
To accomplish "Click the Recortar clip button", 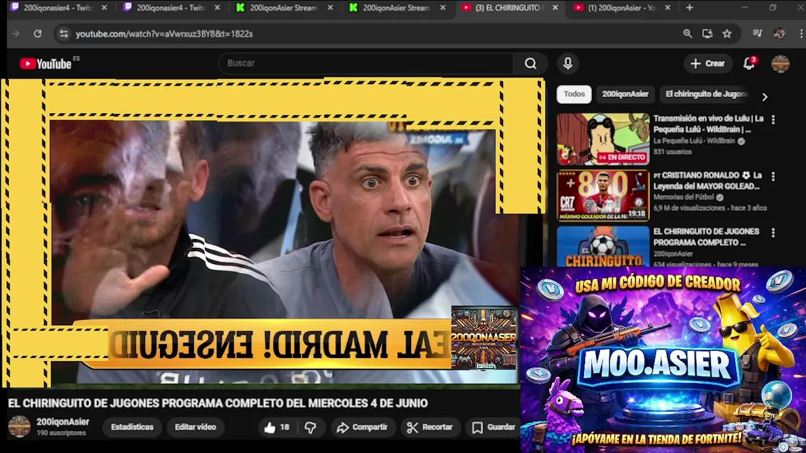I will pos(430,427).
